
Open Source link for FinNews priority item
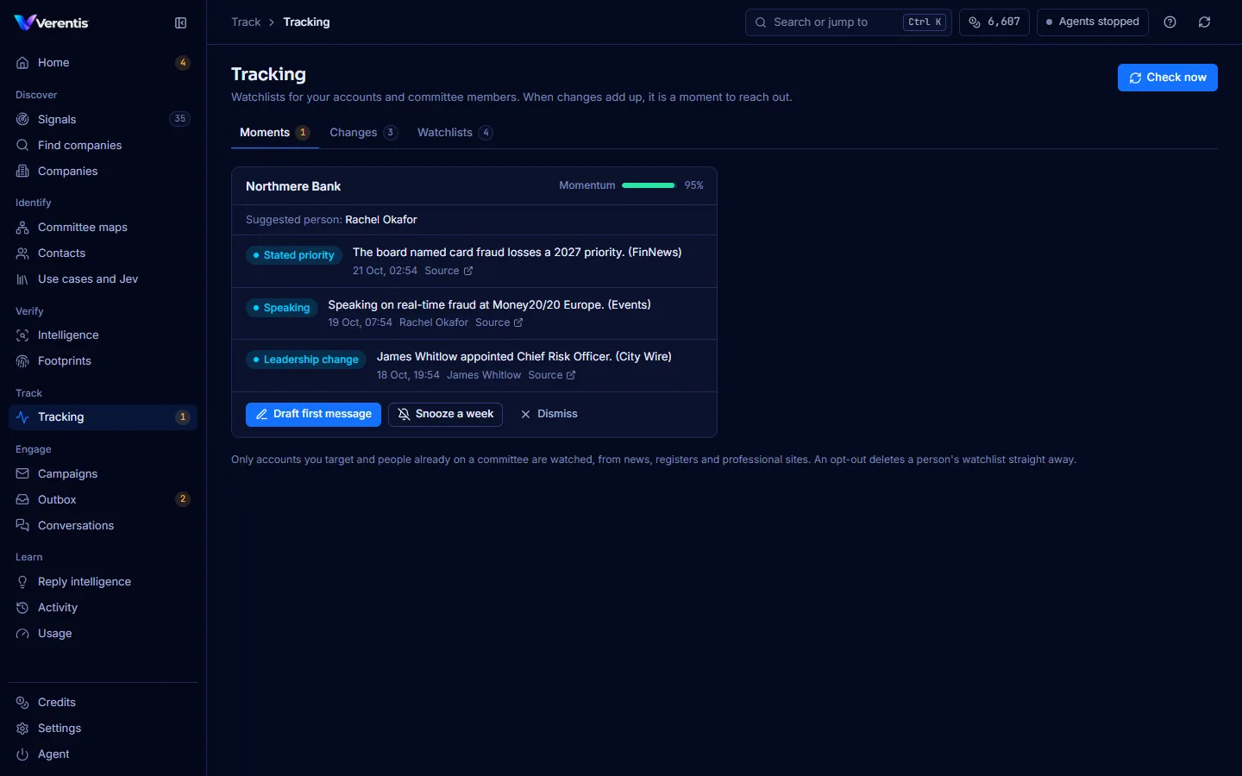click(448, 271)
